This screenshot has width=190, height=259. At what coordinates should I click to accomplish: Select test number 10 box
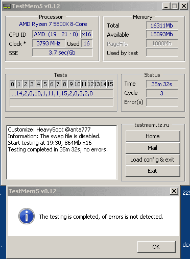78,84
